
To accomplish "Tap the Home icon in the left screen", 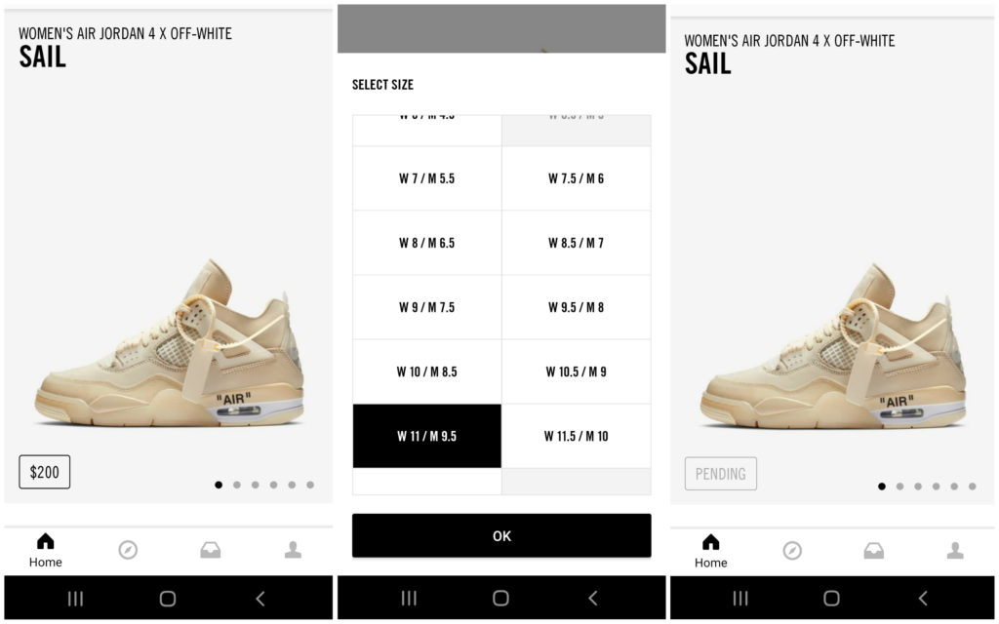I will [x=45, y=542].
